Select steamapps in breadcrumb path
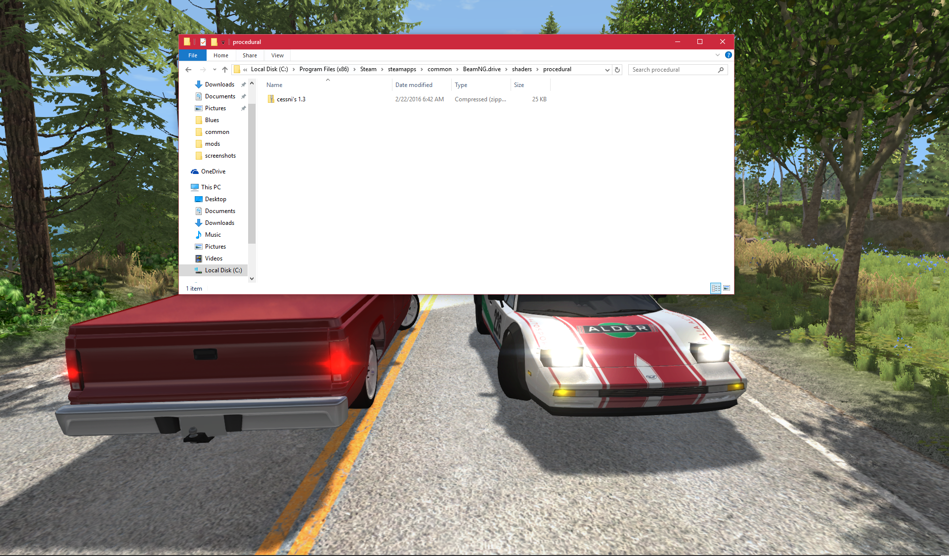The image size is (949, 556). [x=402, y=69]
